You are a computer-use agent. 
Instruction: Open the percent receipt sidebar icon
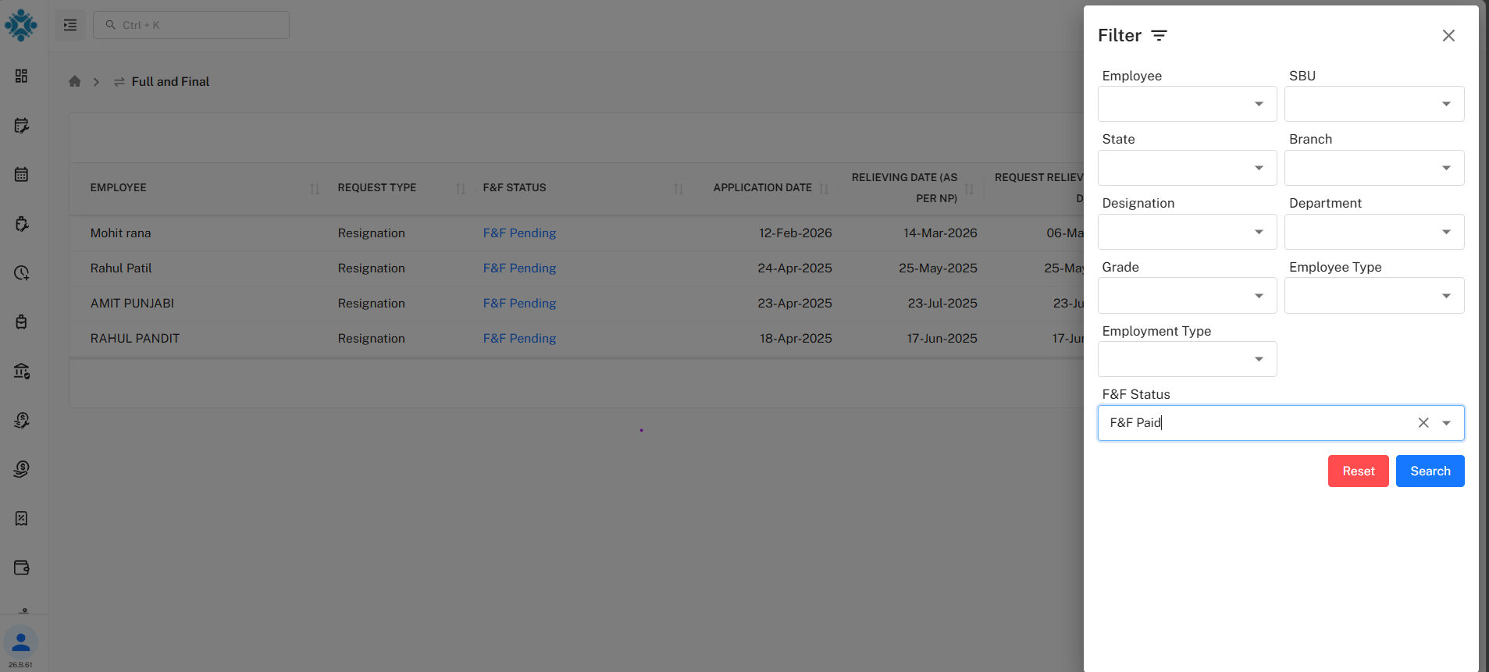point(21,518)
